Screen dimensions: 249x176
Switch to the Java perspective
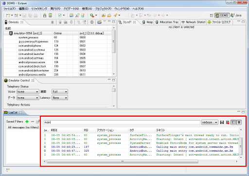pos(236,16)
